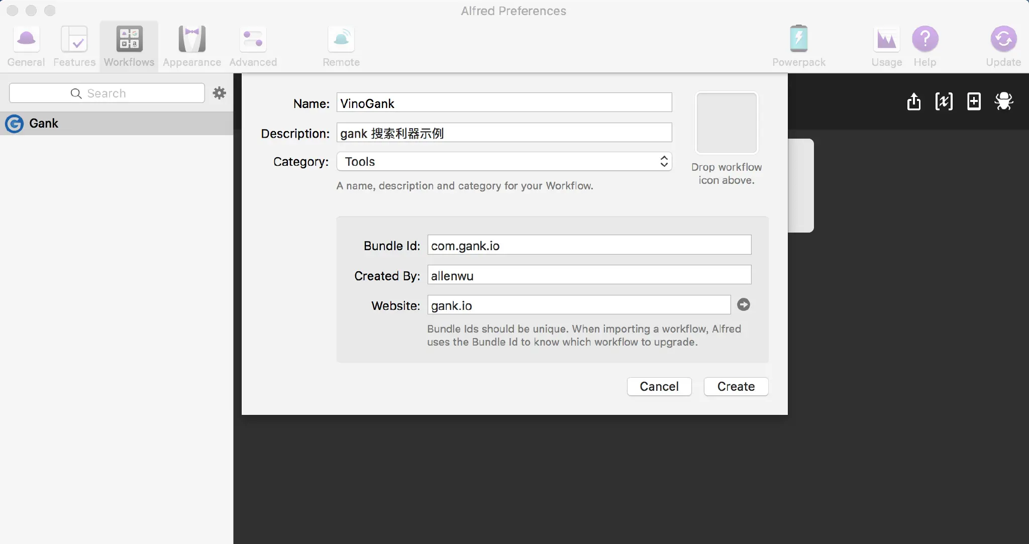Open the Remote preferences tab
The image size is (1029, 544).
tap(341, 46)
